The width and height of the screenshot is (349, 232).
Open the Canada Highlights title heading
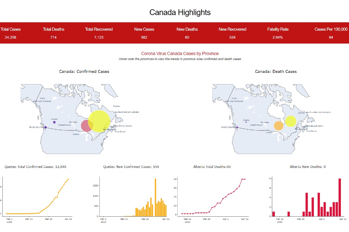point(180,12)
